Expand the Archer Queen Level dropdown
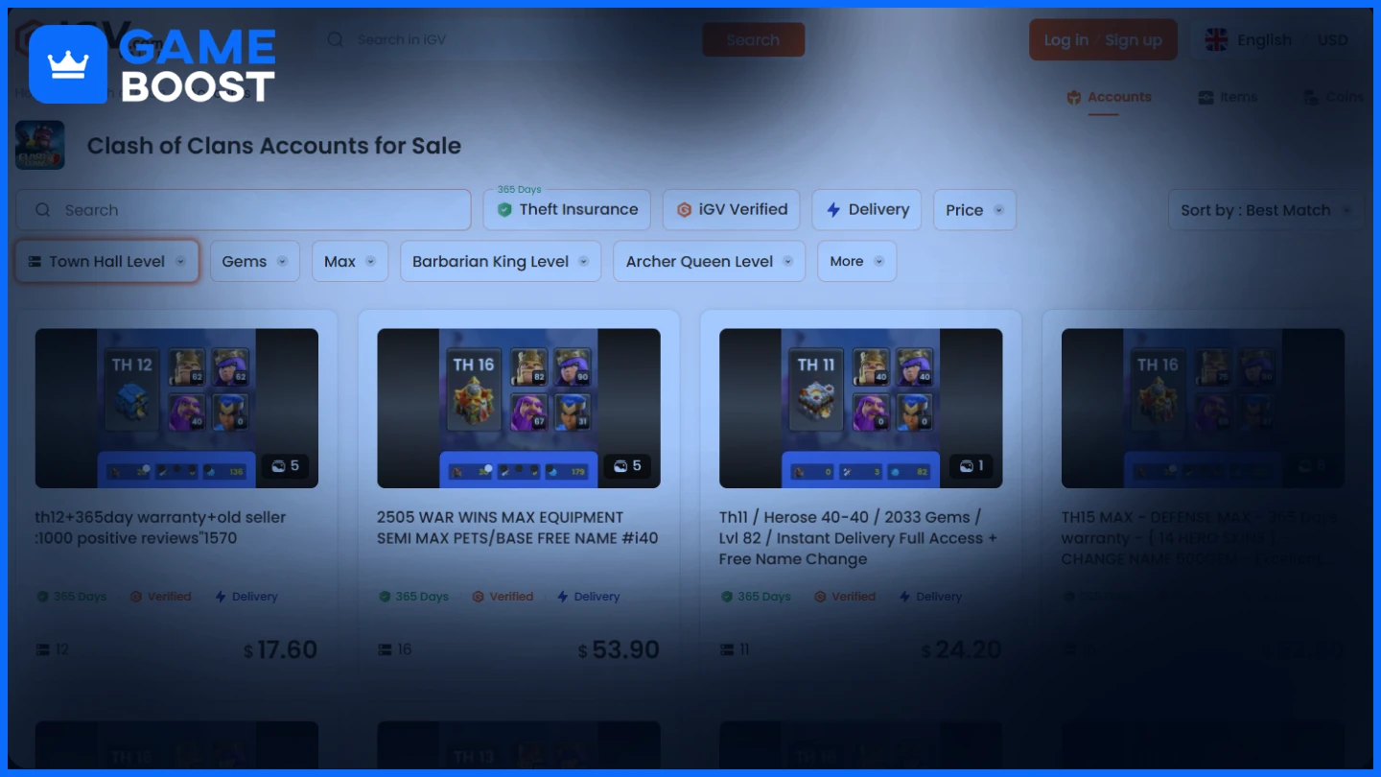Screen dimensions: 1381x777 (709, 261)
